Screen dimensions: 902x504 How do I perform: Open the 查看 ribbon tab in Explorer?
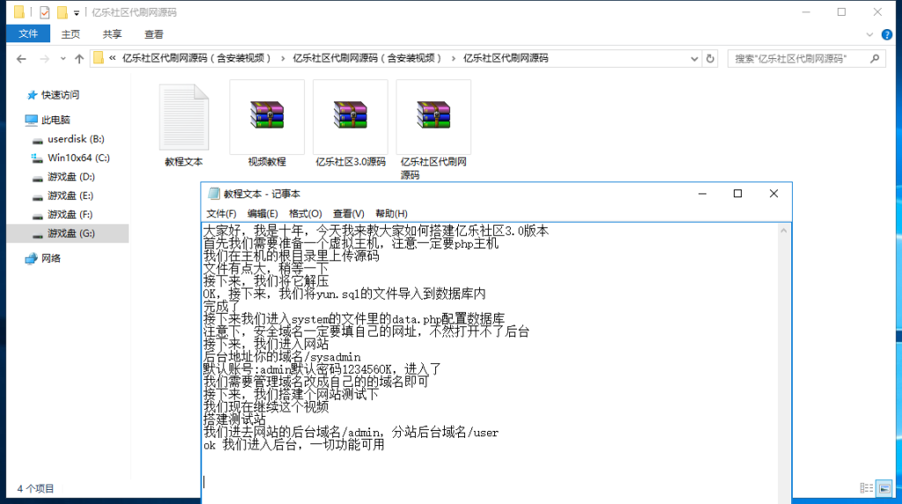(153, 34)
